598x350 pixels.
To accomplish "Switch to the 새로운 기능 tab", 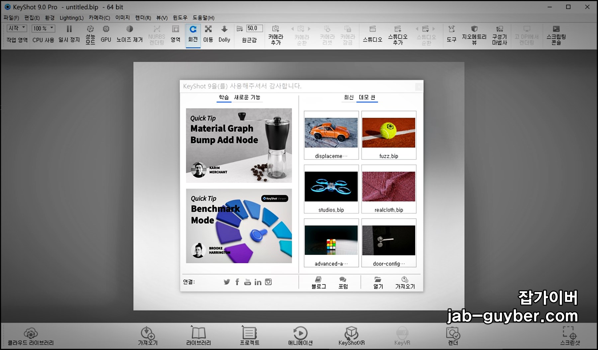I will (x=247, y=97).
